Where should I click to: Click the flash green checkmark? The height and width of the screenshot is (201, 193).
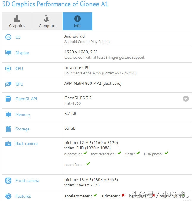click(x=138, y=153)
